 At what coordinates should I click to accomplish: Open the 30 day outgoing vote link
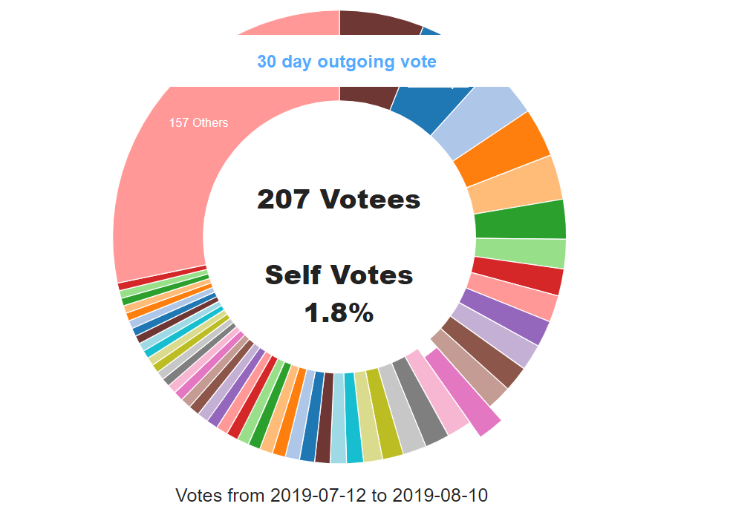[346, 62]
